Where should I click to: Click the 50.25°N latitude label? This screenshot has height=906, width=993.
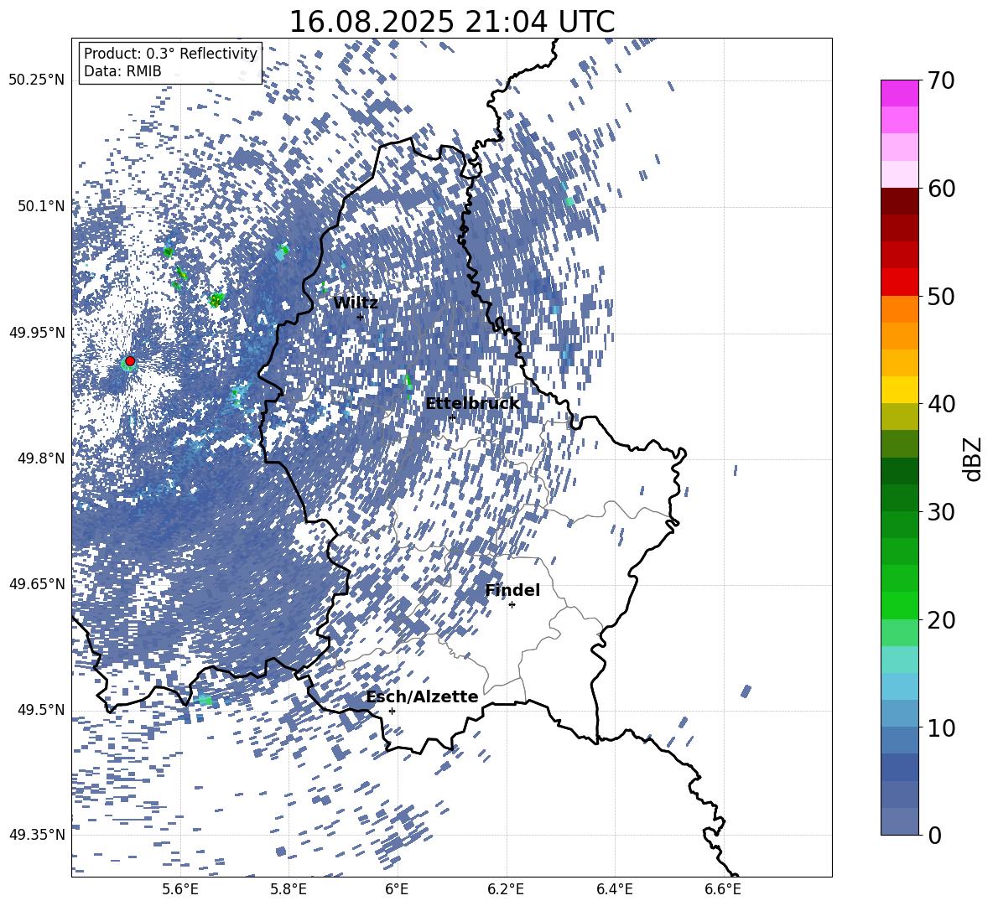[x=38, y=80]
